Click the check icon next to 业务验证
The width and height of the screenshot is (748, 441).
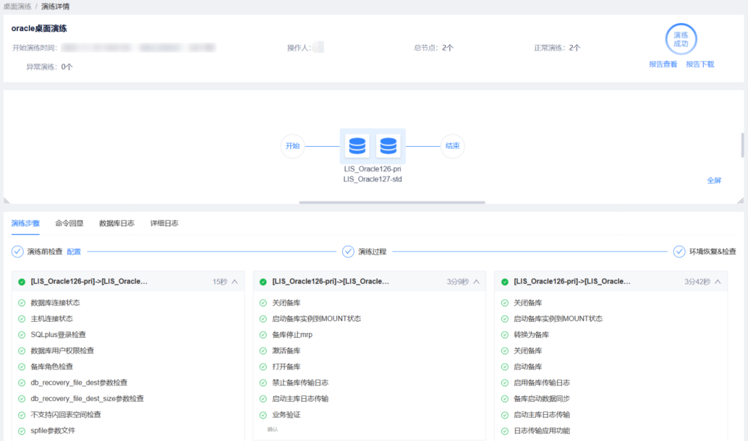264,414
